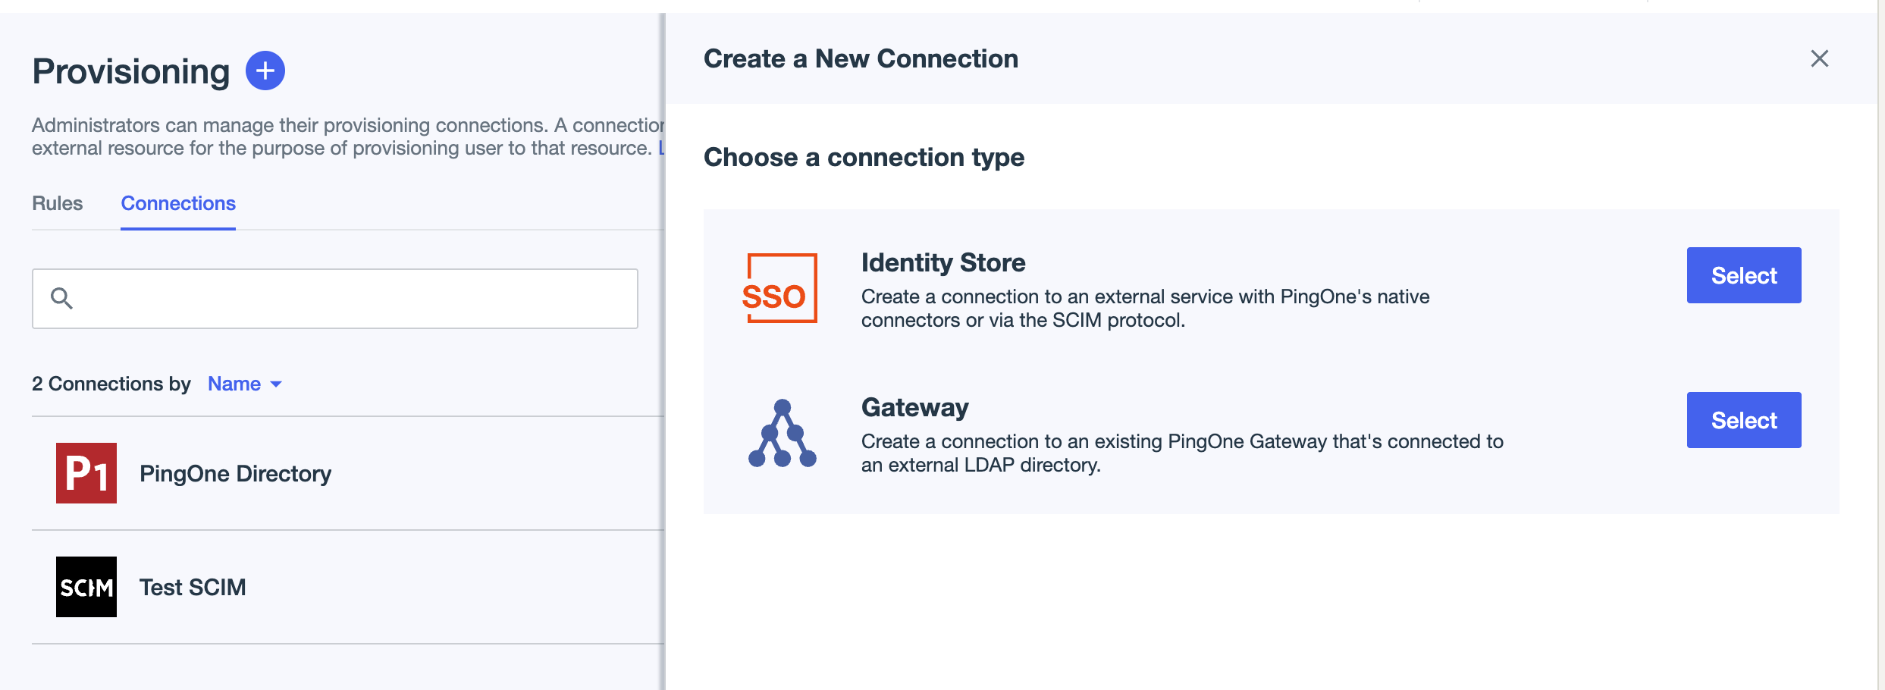1885x690 pixels.
Task: Open the Learn more link
Action: (x=664, y=148)
